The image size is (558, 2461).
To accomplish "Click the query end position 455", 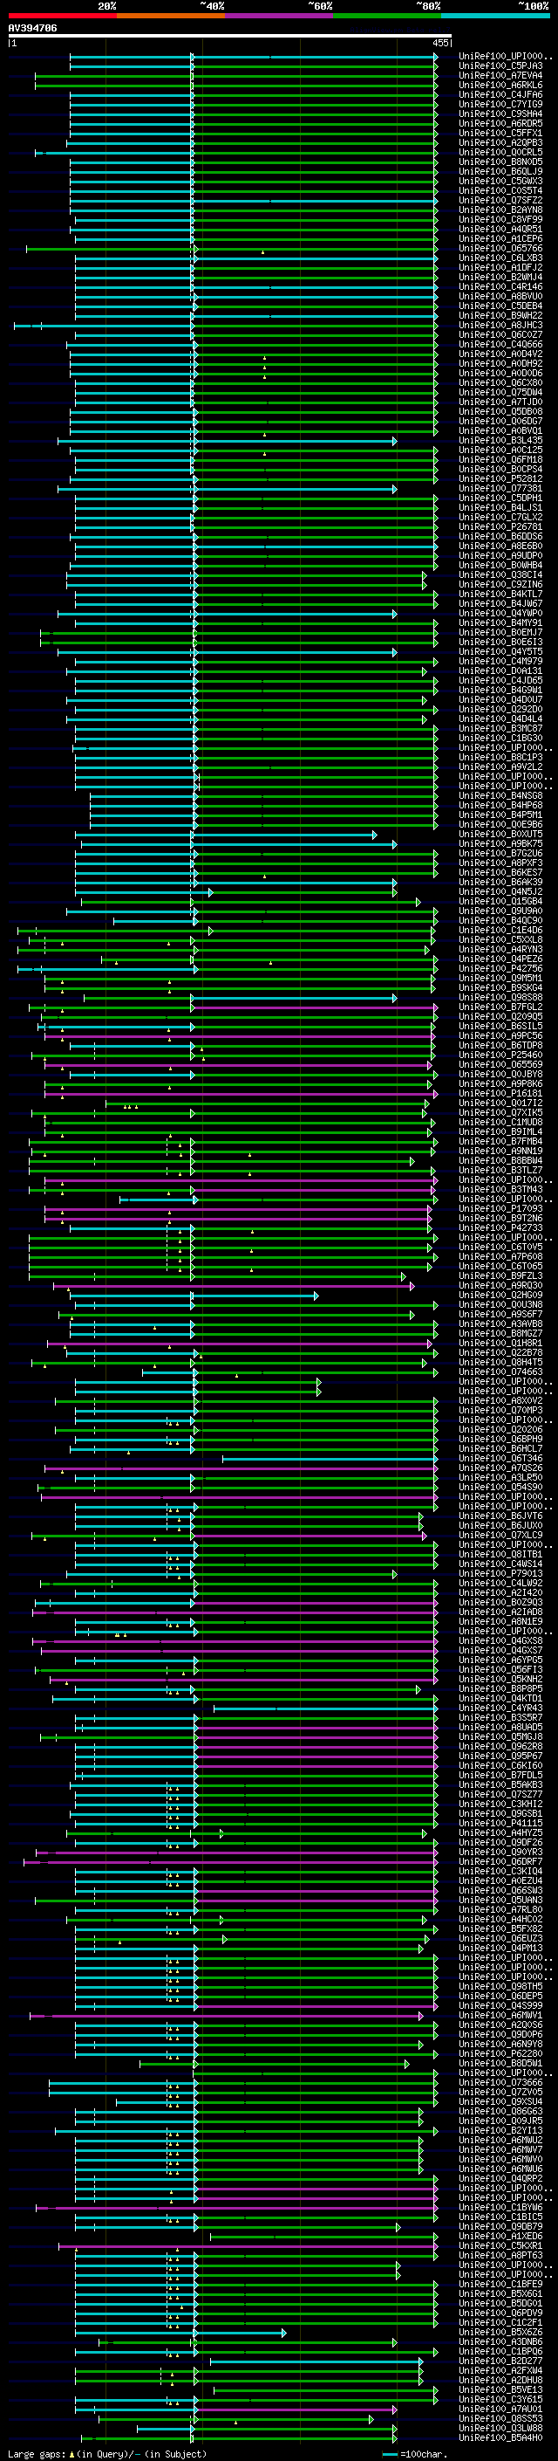I will 440,43.
